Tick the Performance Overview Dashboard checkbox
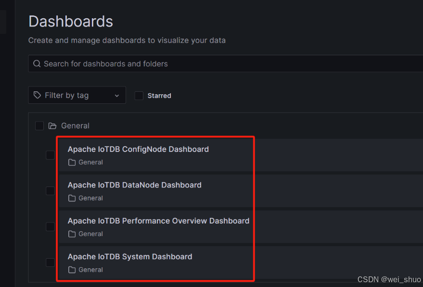Screen dimensions: 423x287 click(x=50, y=226)
